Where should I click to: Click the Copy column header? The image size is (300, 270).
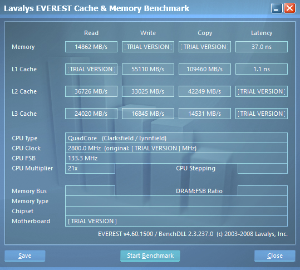205,33
